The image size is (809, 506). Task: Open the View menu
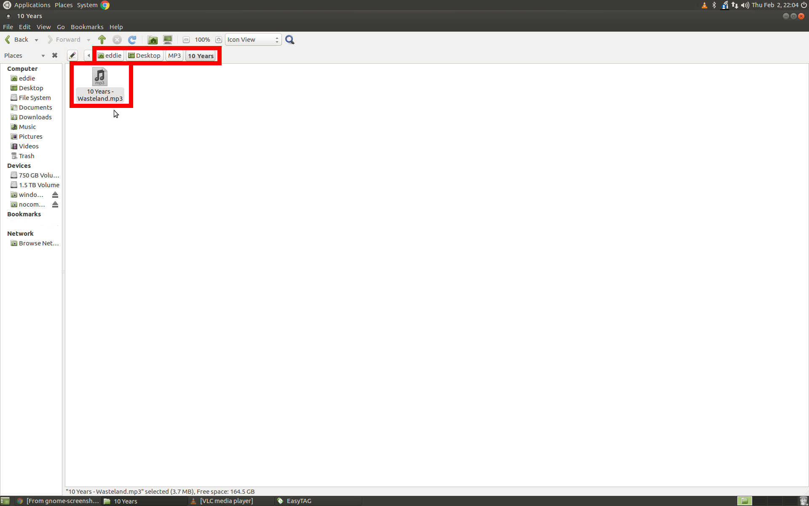pos(43,27)
